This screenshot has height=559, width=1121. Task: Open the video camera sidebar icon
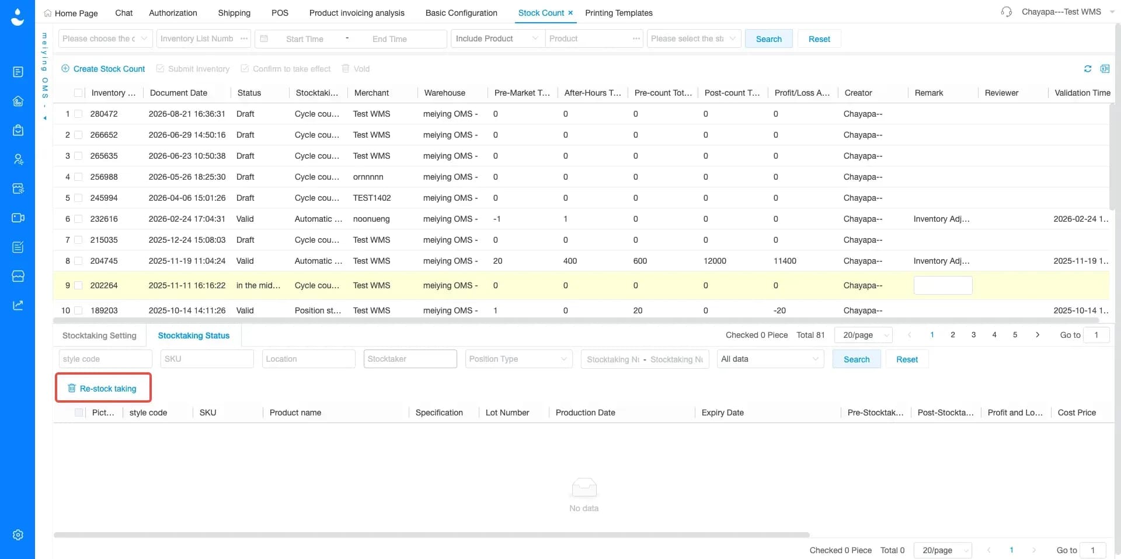click(18, 218)
